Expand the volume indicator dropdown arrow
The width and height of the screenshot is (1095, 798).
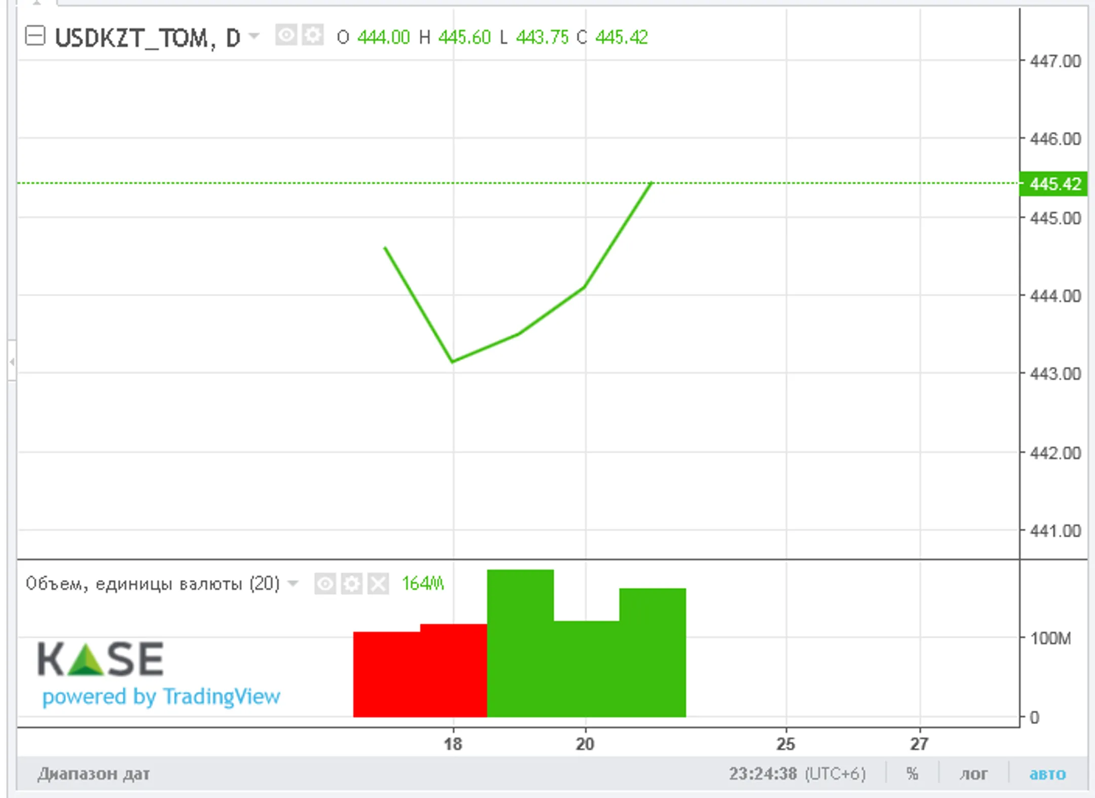point(293,584)
